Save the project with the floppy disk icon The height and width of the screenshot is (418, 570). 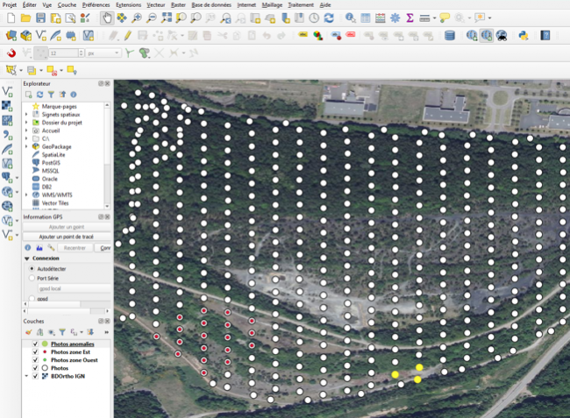coord(40,18)
